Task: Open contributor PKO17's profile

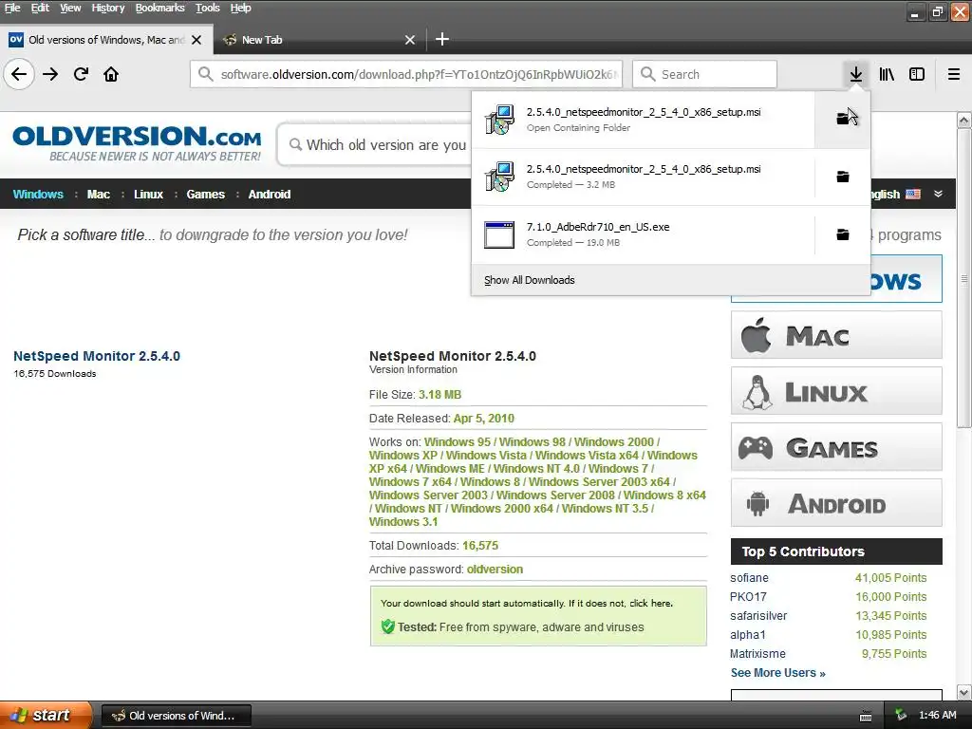Action: pos(748,596)
